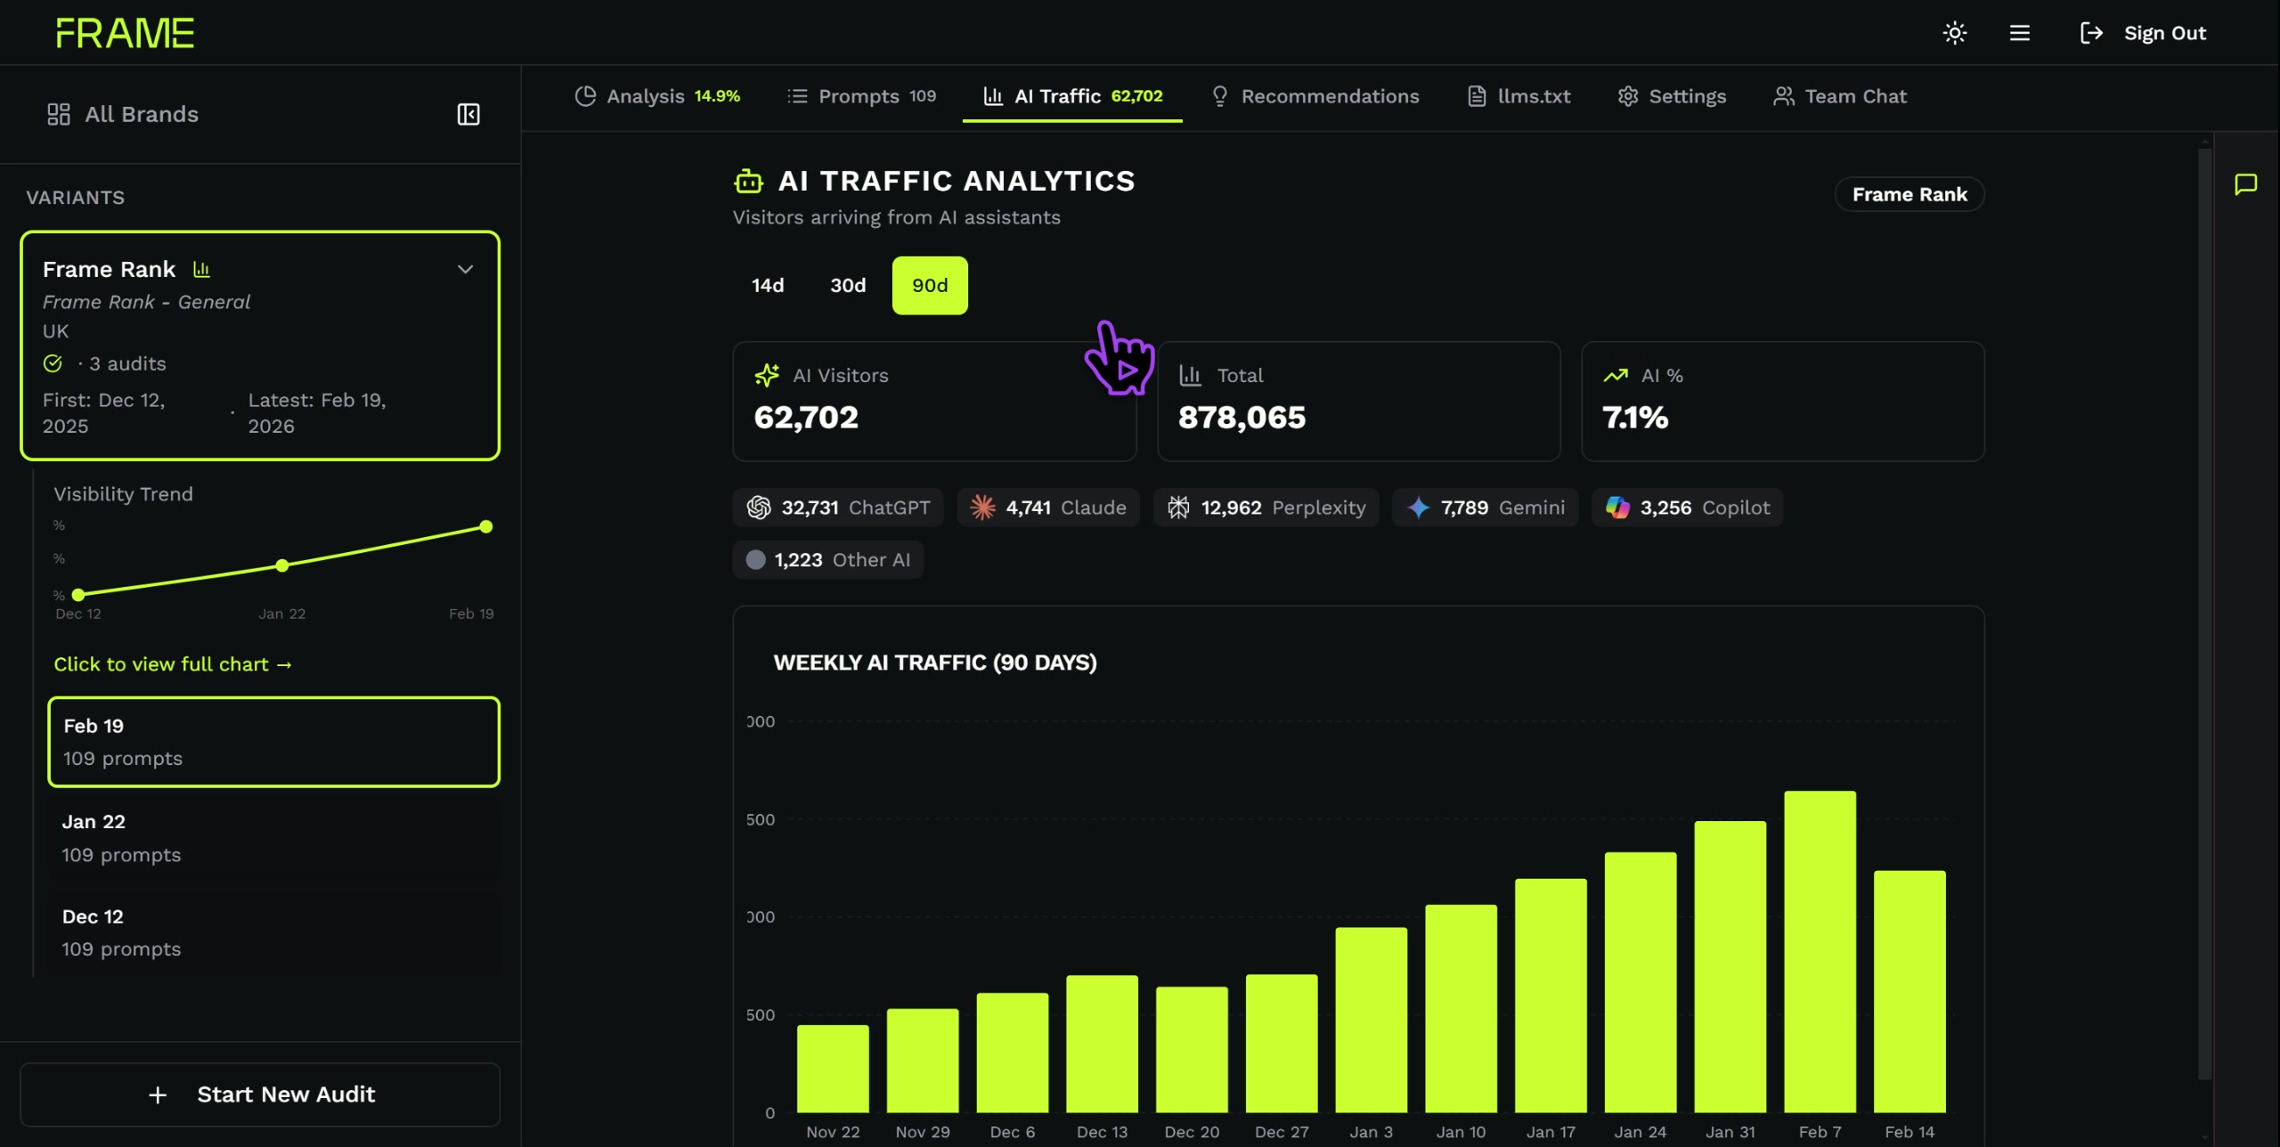Collapse the sidebar panel icon

tap(468, 114)
